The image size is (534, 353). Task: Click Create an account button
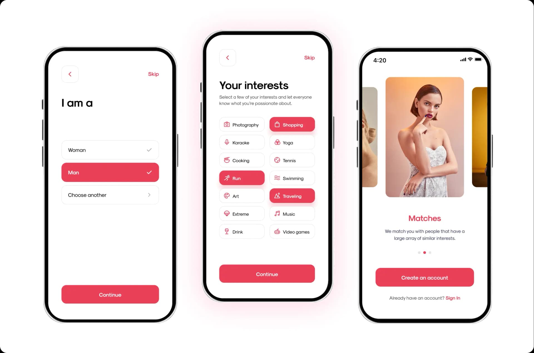click(x=424, y=277)
